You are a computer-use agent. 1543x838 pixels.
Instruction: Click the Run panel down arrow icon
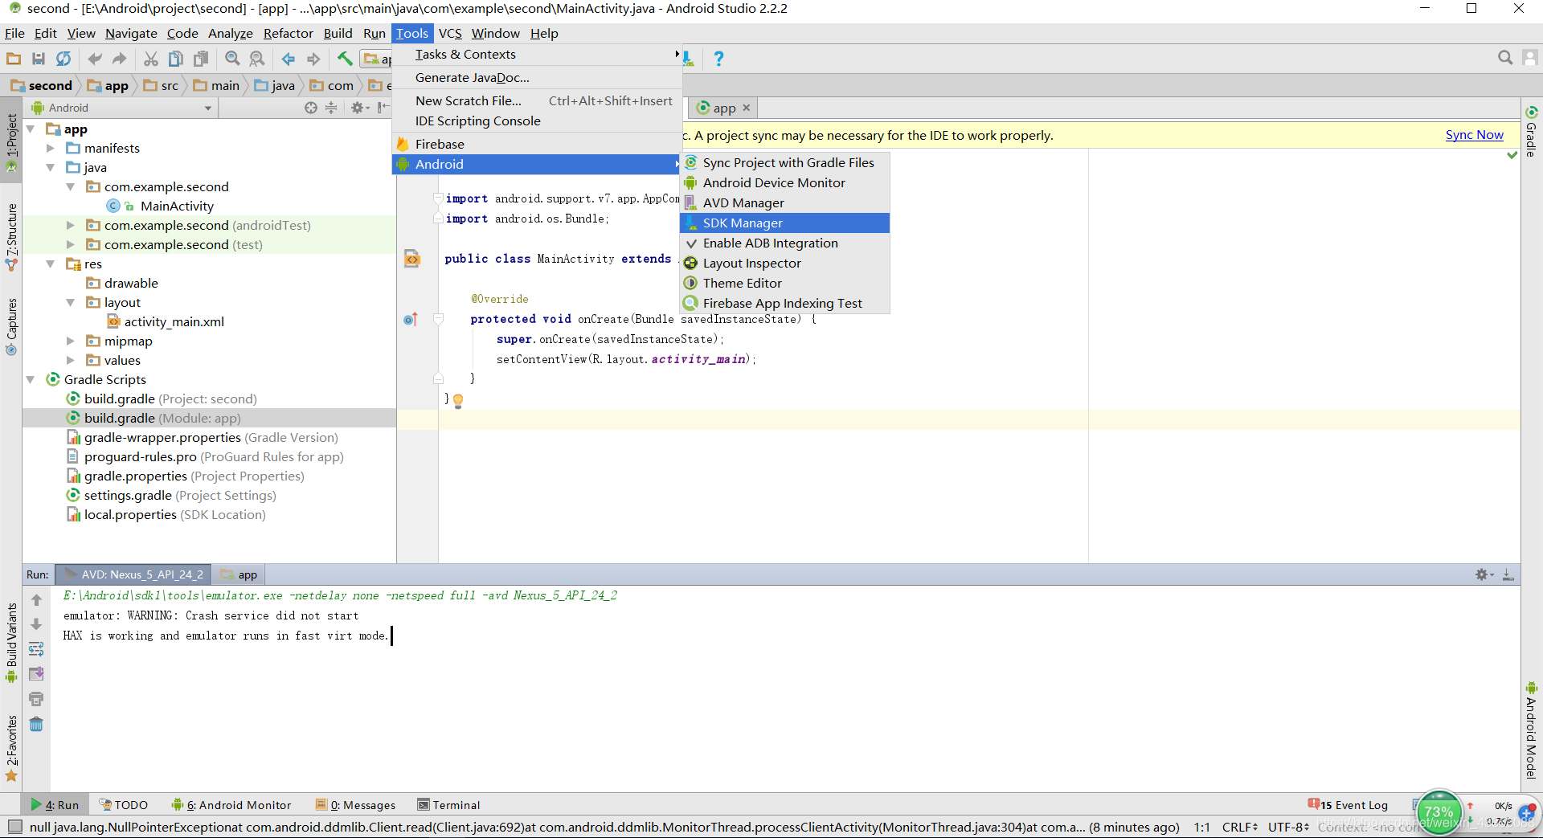(36, 624)
